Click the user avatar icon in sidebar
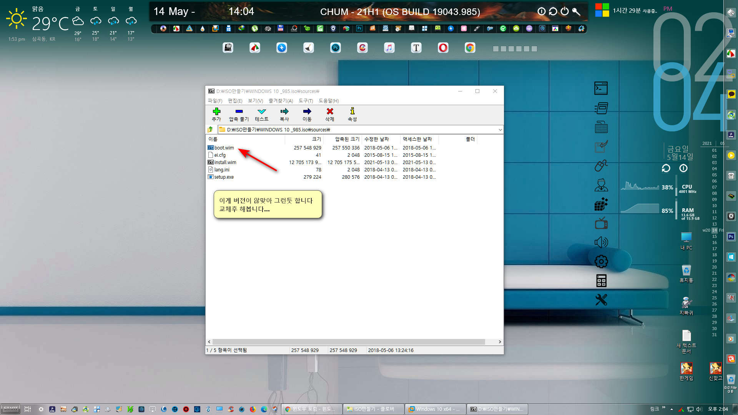 click(x=601, y=185)
